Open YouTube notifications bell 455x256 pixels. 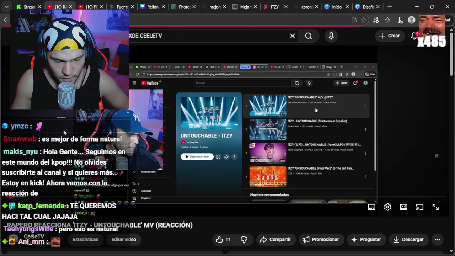coord(414,36)
